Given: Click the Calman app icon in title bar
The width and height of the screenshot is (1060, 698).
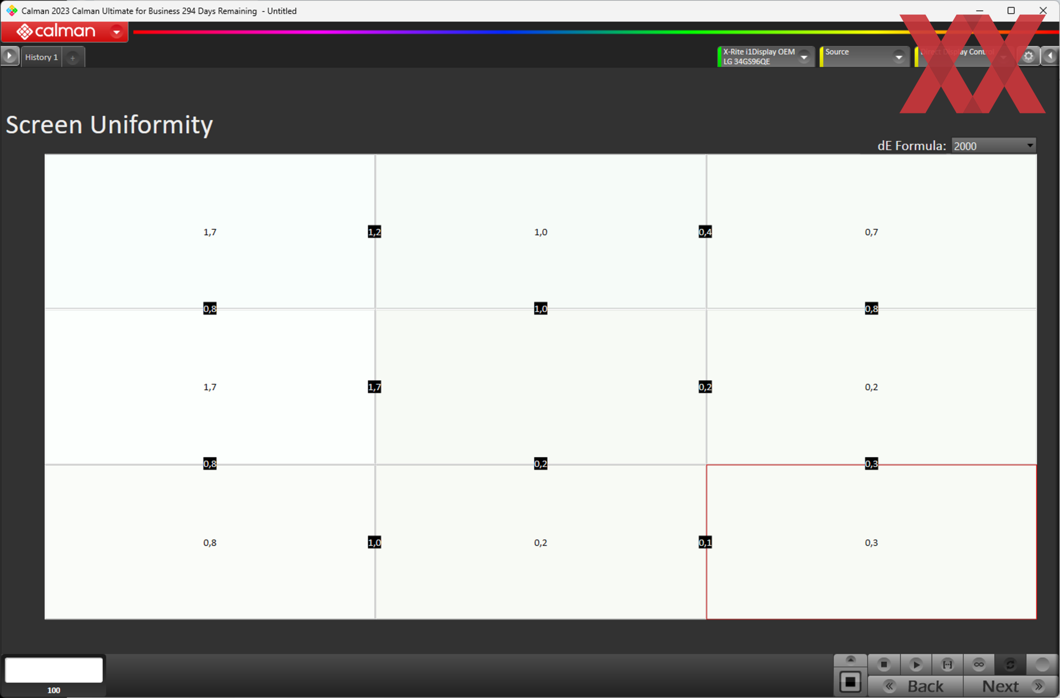Looking at the screenshot, I should coord(12,10).
